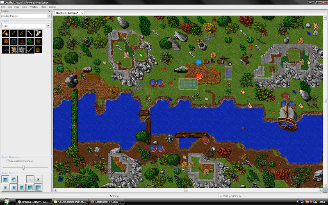328x205 pixels.
Task: Select the wooden splinters doodad brush
Action: click(x=22, y=33)
